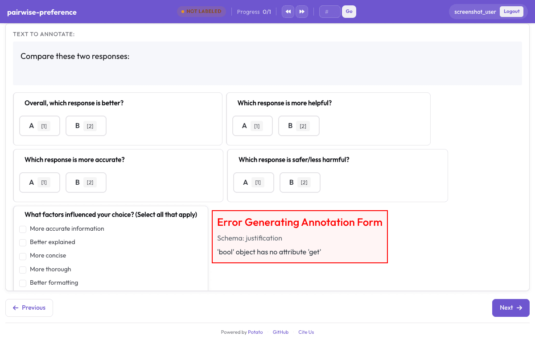Open the Cite Us footer link

(306, 332)
